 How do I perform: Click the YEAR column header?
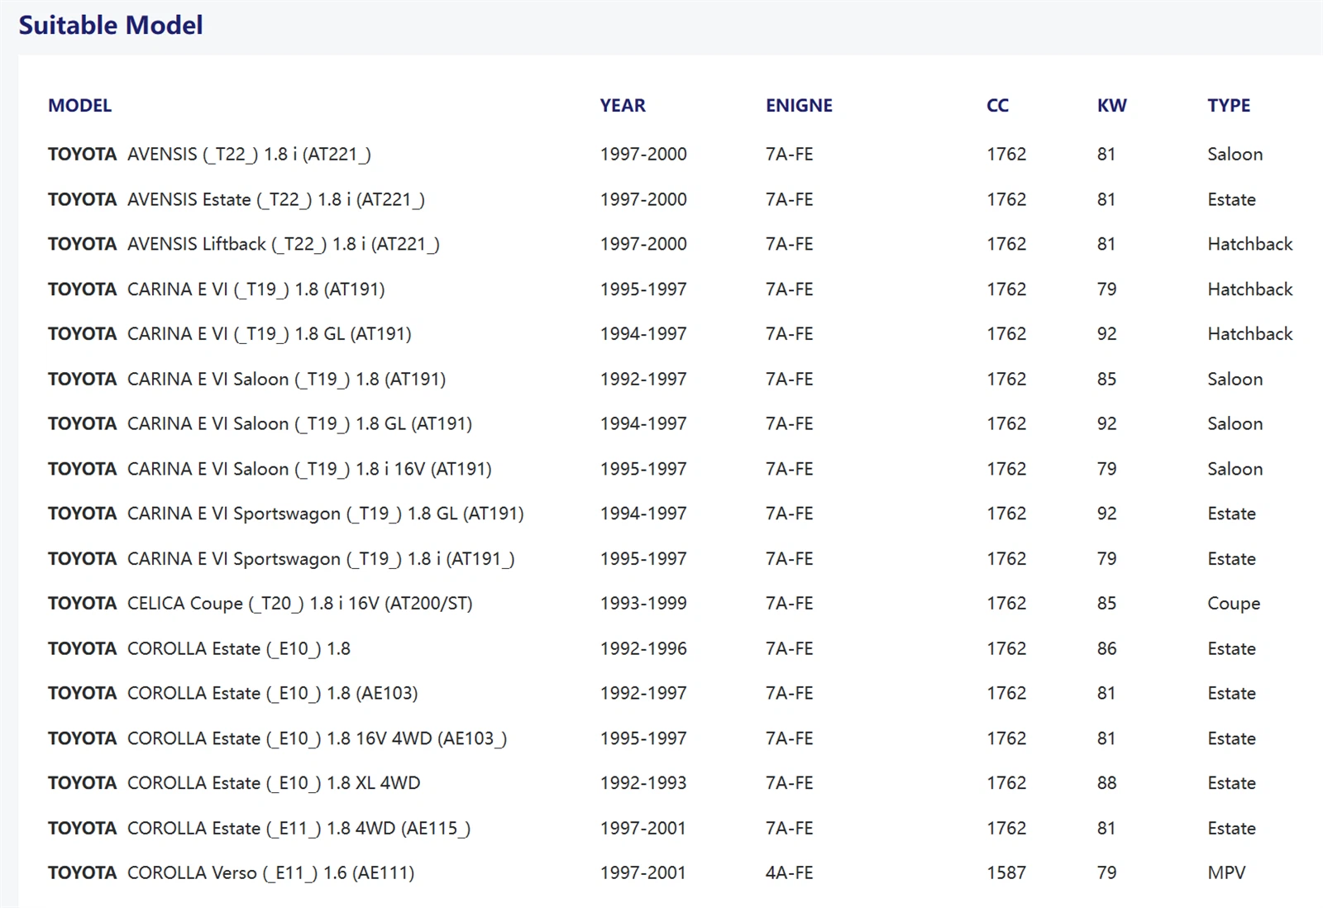coord(623,106)
